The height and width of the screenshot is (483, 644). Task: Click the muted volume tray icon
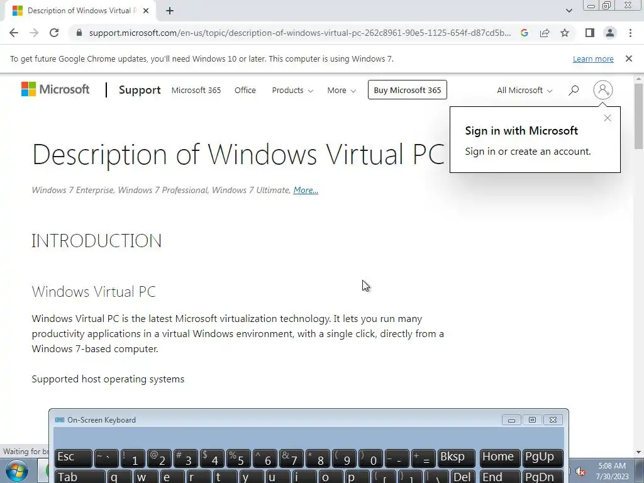pos(580,471)
